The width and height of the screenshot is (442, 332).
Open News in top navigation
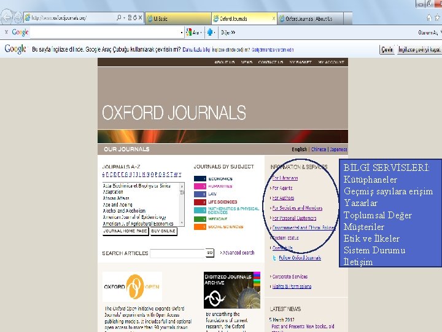click(x=247, y=62)
